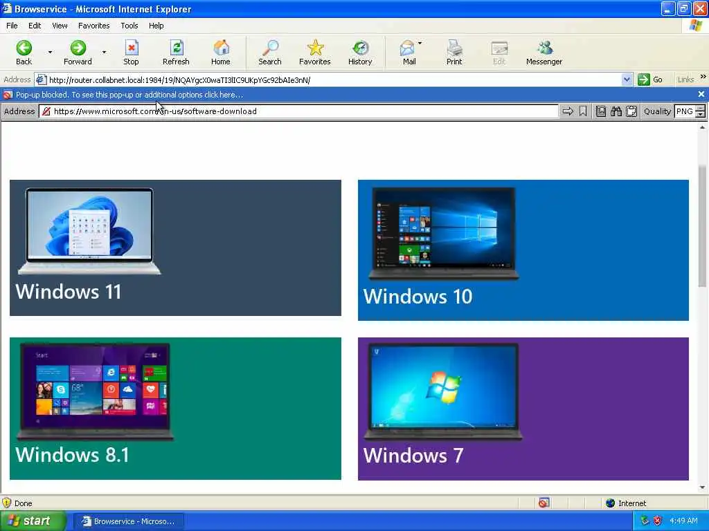Open the History pane
709x531 pixels.
point(360,53)
